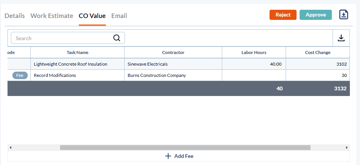Click the Cost Change column header
Screen dimensions: 360x165
(x=318, y=52)
